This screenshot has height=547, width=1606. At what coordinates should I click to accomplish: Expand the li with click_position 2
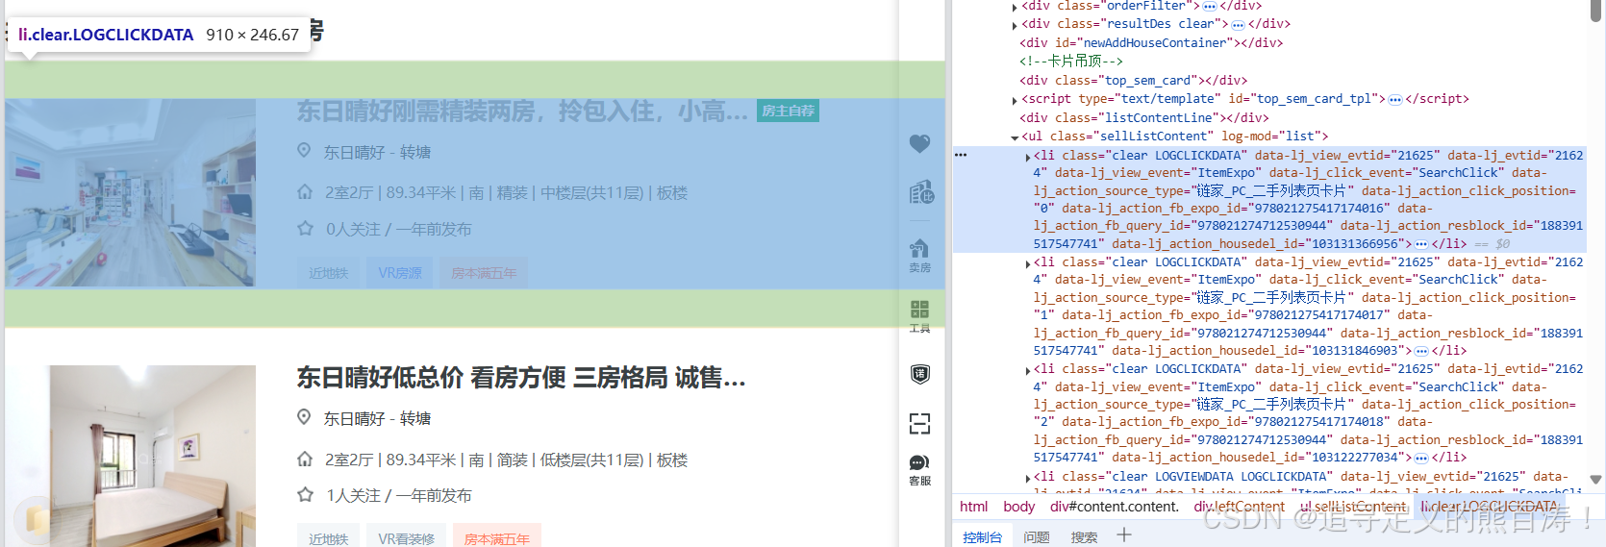click(x=1027, y=369)
